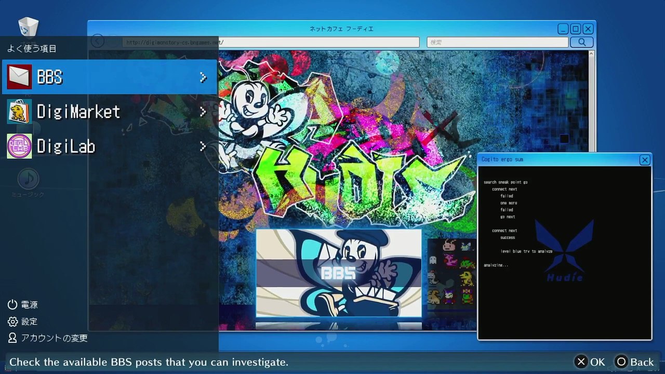Click the O Back button prompt
Viewport: 665px width, 374px height.
[x=634, y=362]
